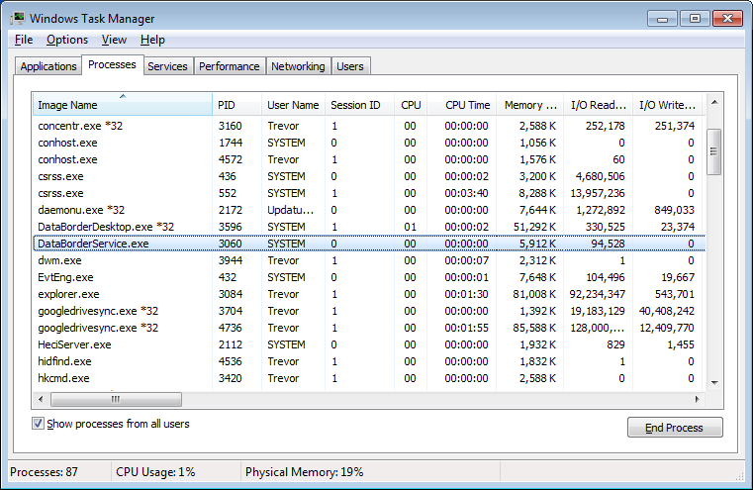Click the horizontal scrollbar right arrow
The height and width of the screenshot is (490, 753).
pos(700,398)
